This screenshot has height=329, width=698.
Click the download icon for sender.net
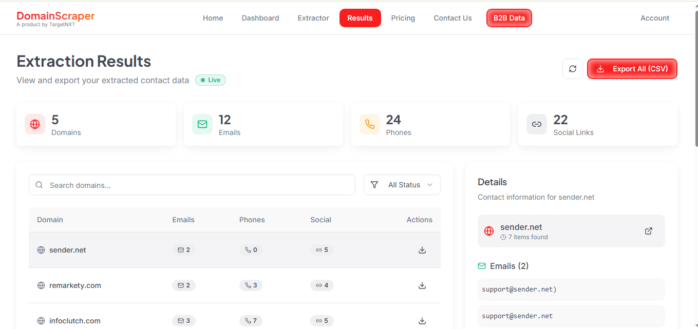(x=422, y=250)
